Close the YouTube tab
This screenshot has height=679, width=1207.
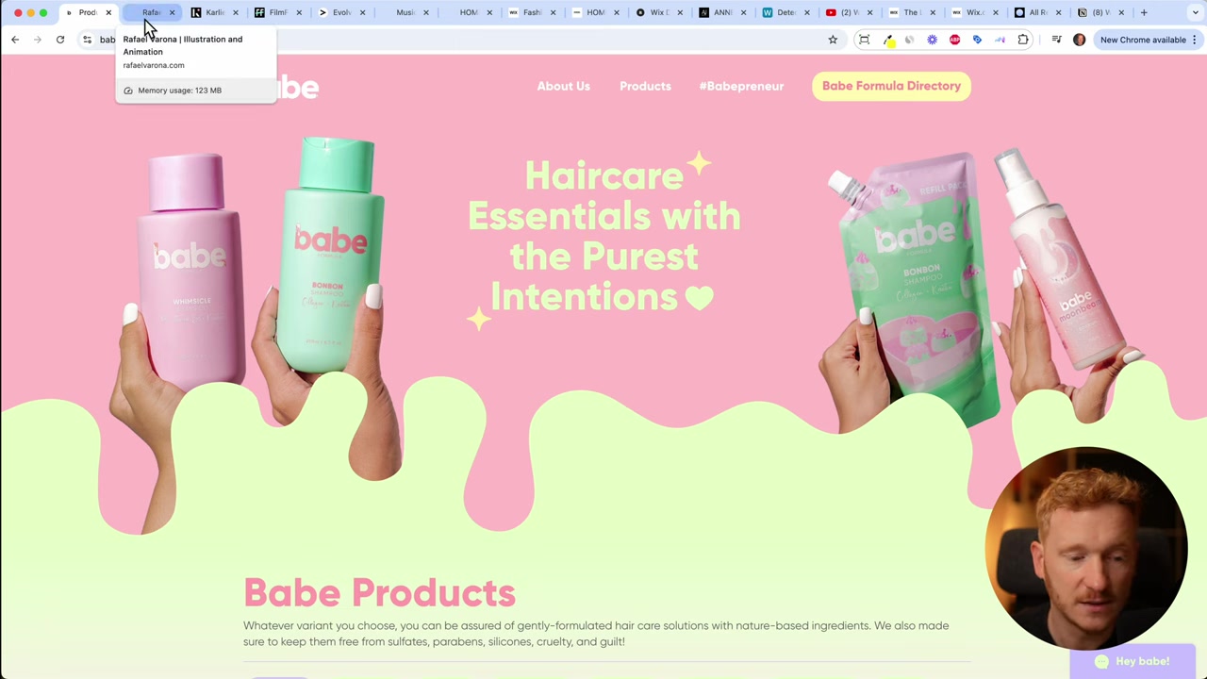869,12
